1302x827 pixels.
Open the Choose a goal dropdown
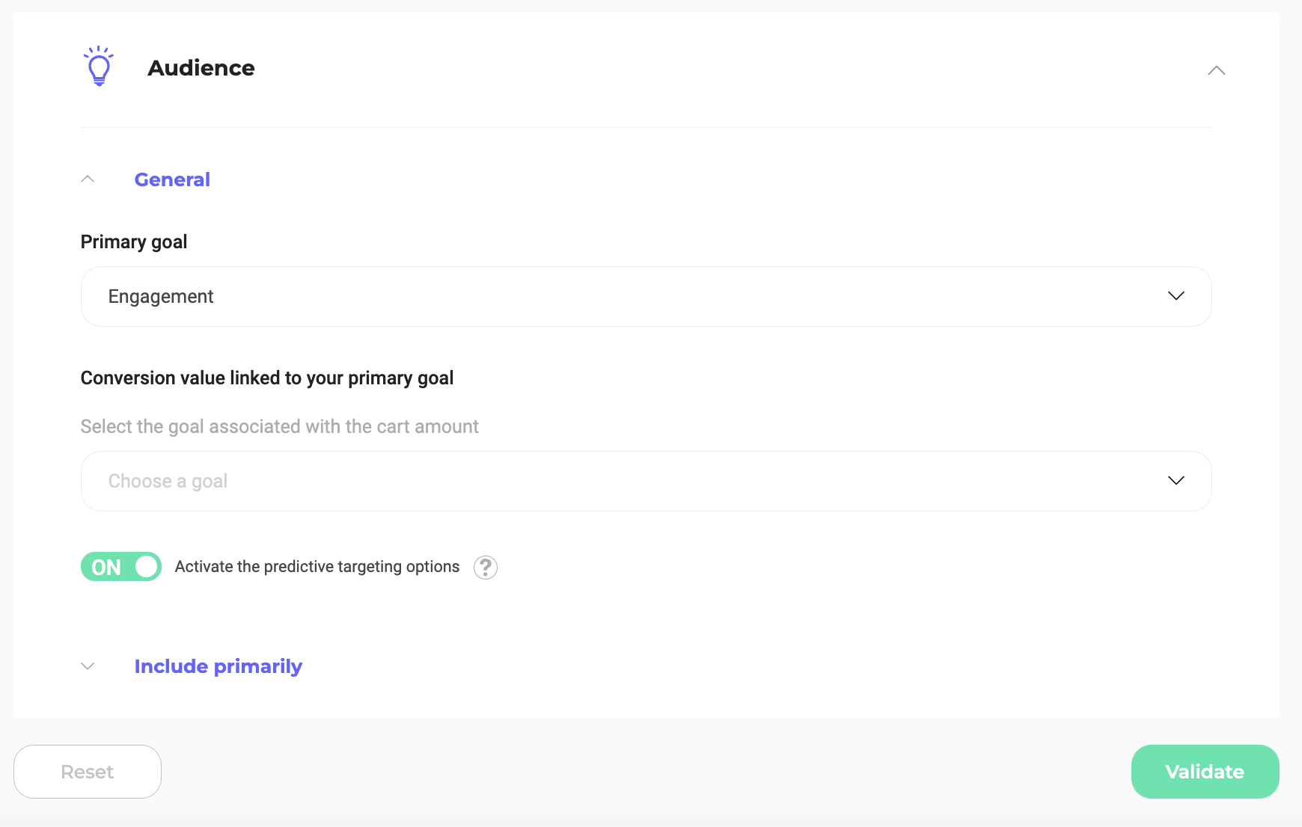click(x=647, y=481)
